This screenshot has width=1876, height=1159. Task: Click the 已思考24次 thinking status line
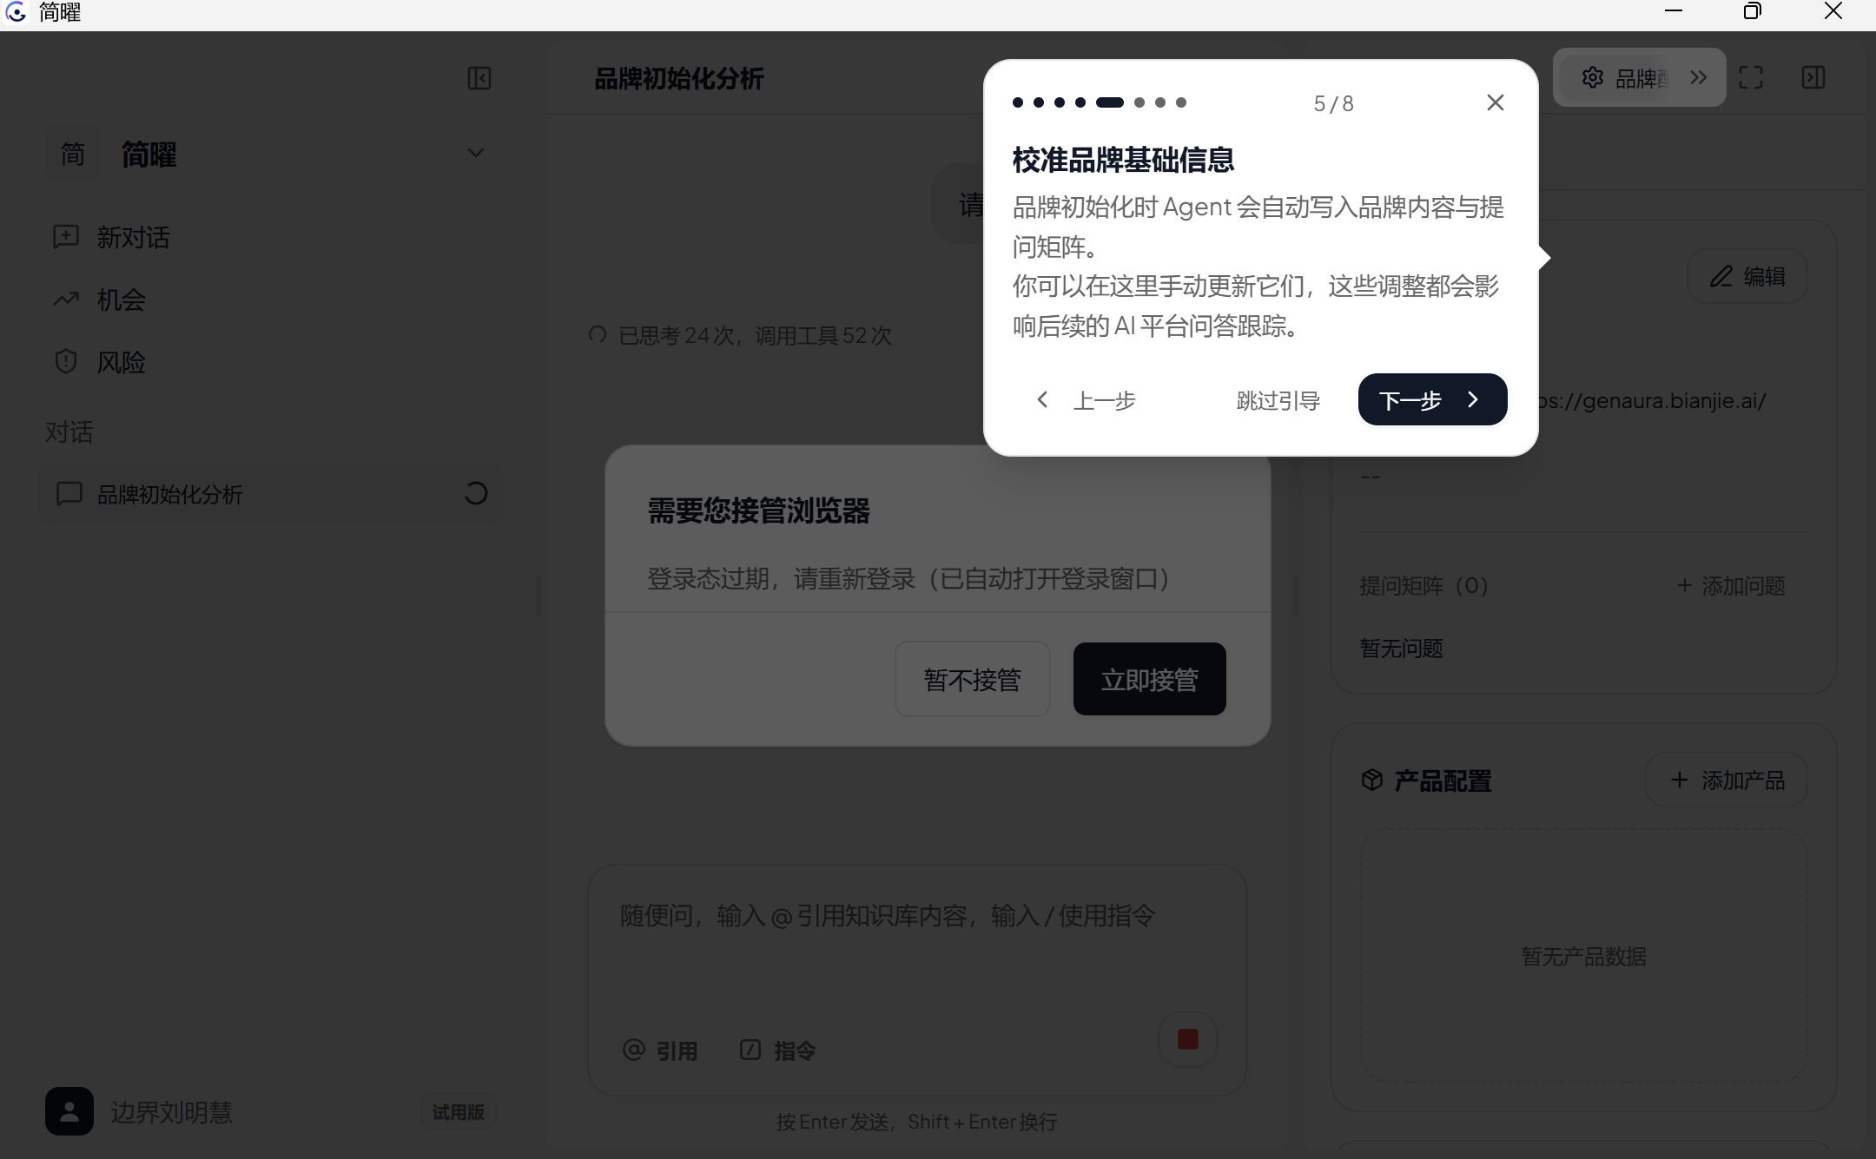[740, 335]
